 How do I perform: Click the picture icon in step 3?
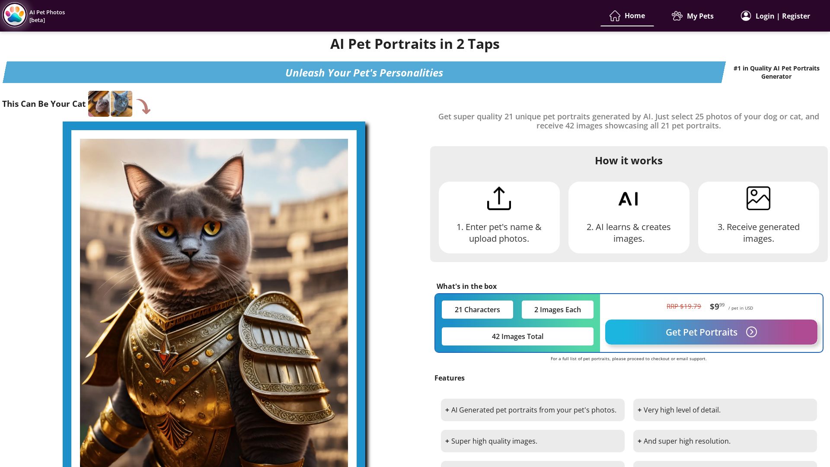758,198
